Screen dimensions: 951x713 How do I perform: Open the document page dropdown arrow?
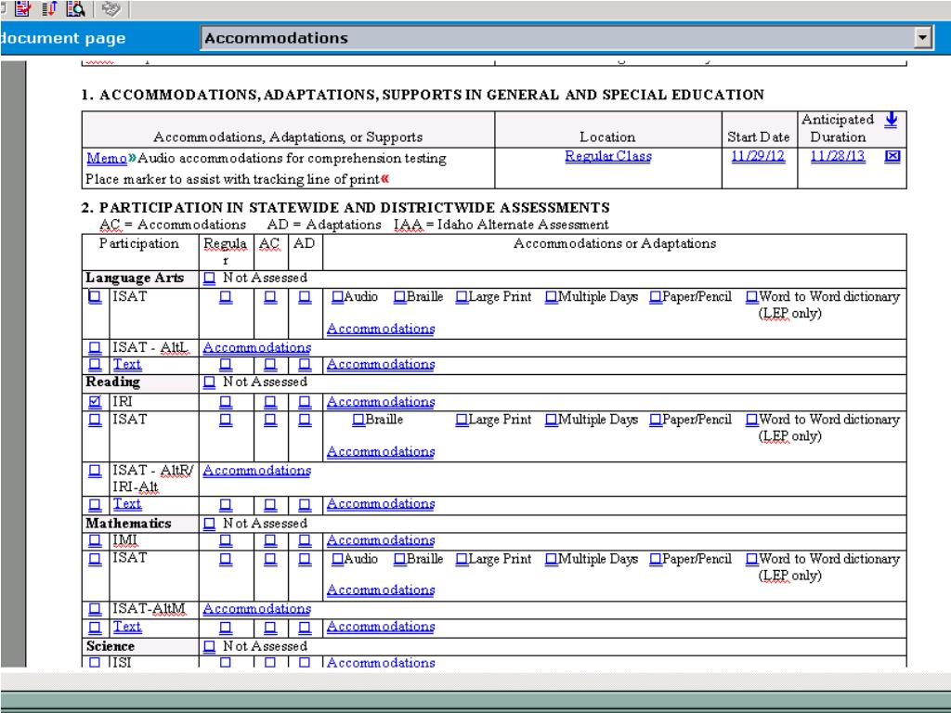coord(922,37)
